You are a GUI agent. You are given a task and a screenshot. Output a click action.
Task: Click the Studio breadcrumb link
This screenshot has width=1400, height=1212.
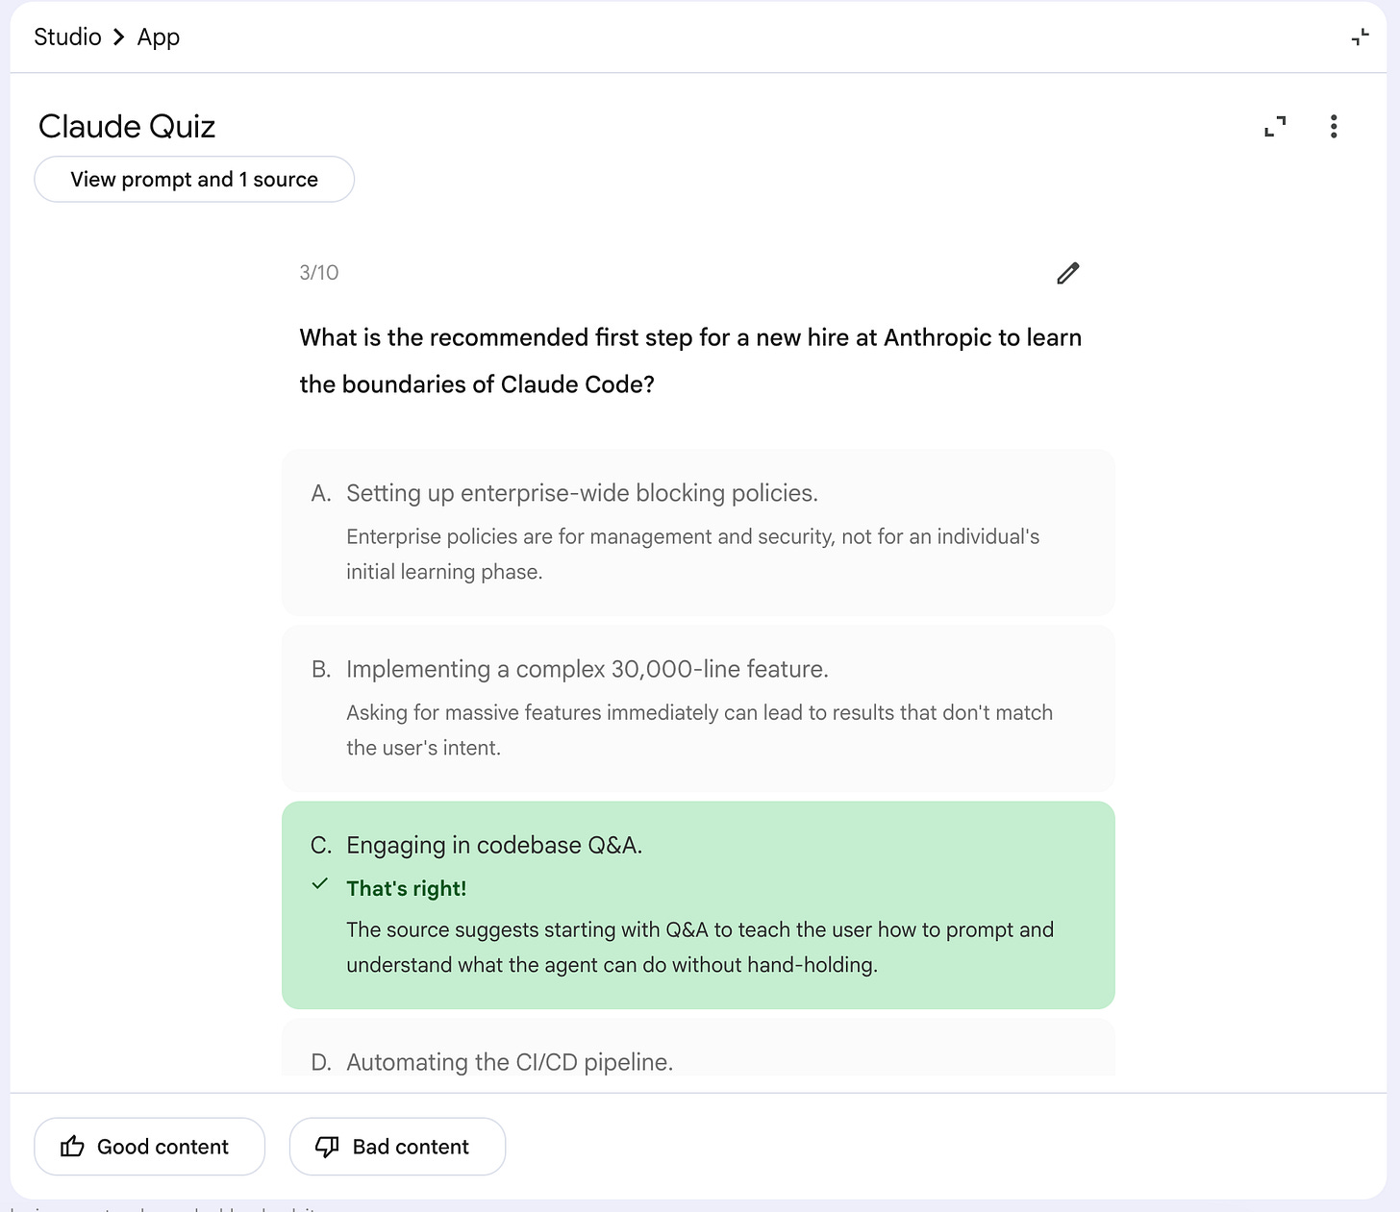pos(67,37)
